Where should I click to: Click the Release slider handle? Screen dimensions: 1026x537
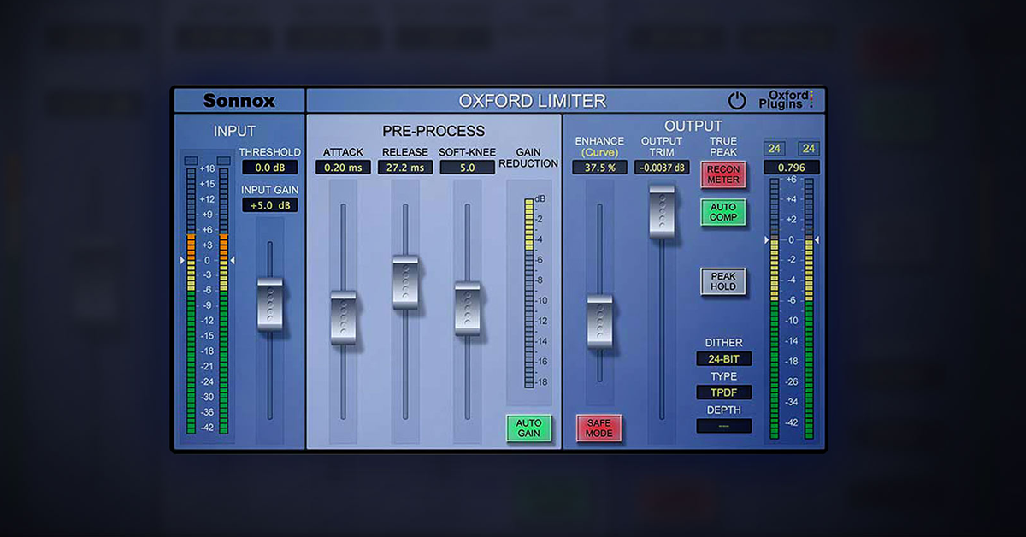404,281
